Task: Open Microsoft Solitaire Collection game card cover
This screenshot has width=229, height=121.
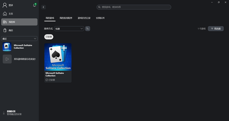Action: pos(58,57)
